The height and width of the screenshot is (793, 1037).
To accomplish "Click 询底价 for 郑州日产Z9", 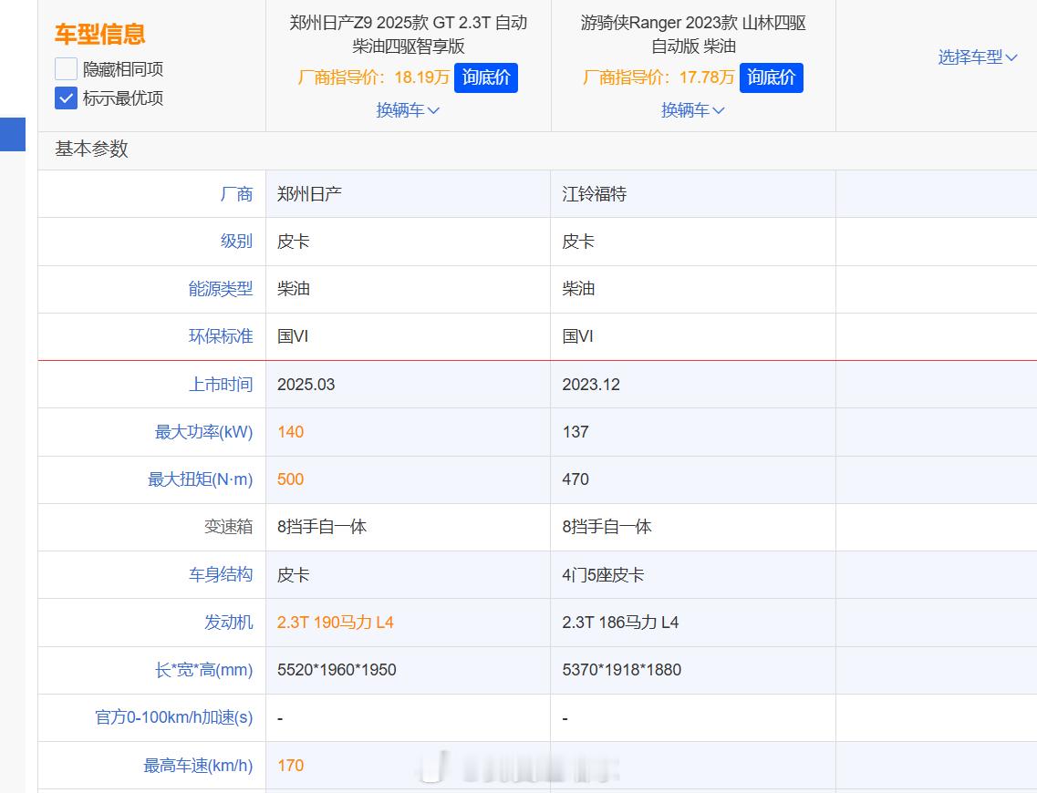I will 486,78.
